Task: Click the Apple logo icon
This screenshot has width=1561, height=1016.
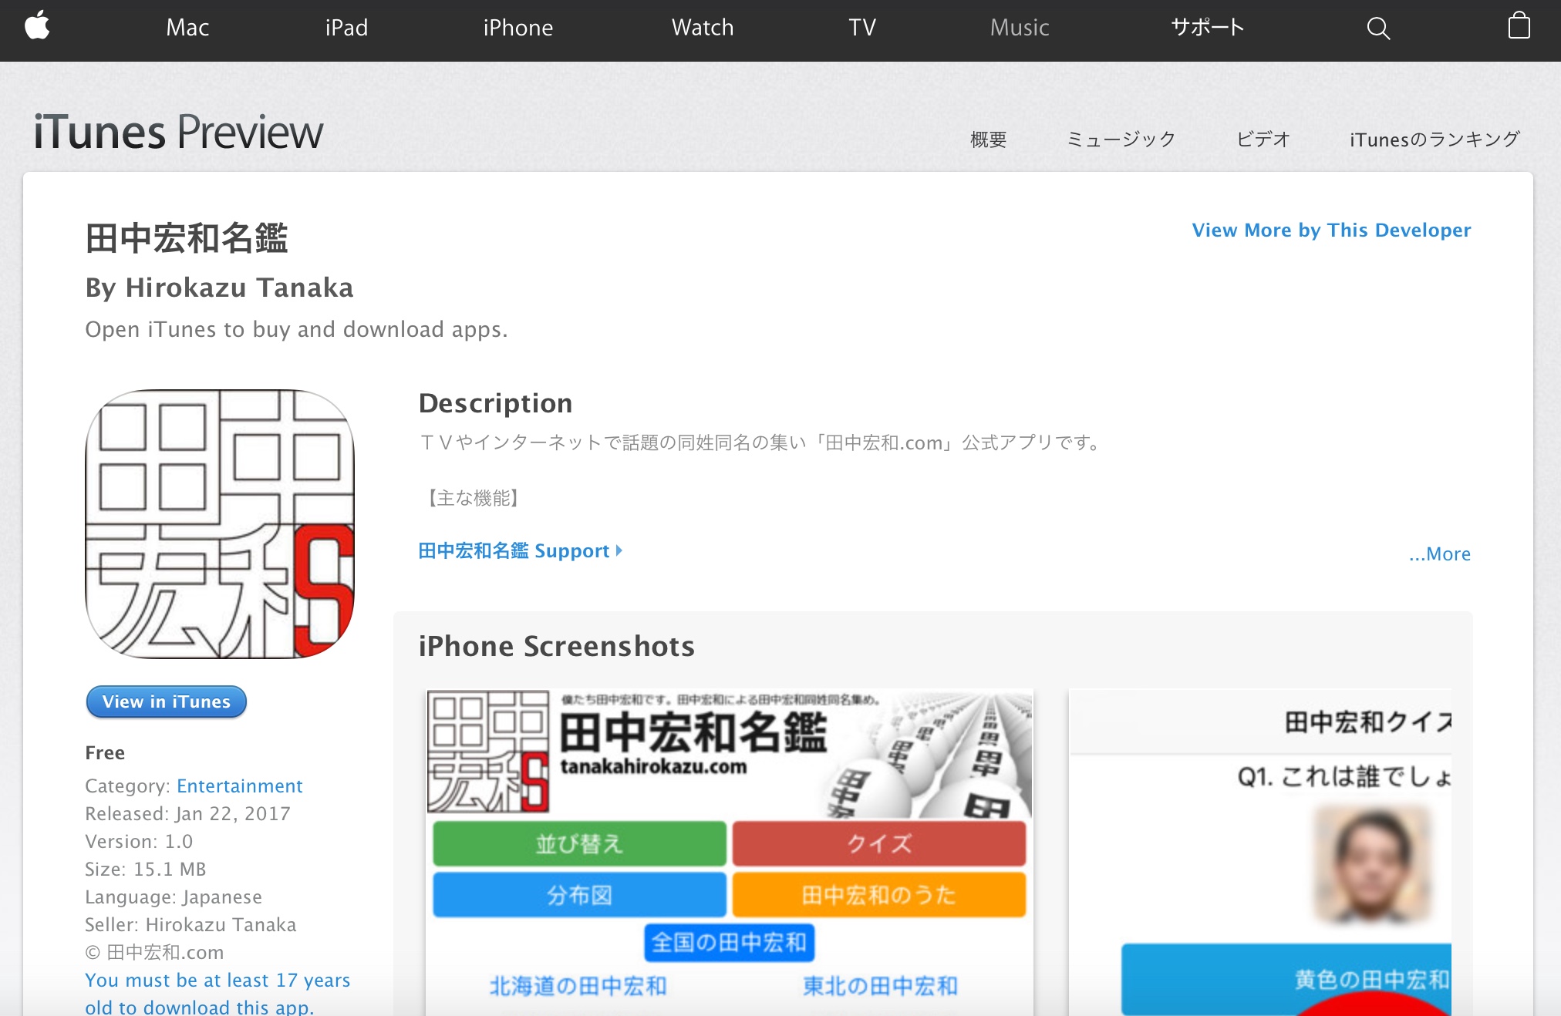Action: [x=37, y=26]
